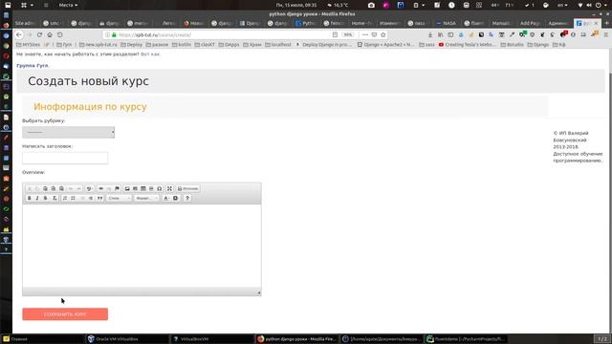Open the background color picker in the editor
The height and width of the screenshot is (344, 612).
176,198
